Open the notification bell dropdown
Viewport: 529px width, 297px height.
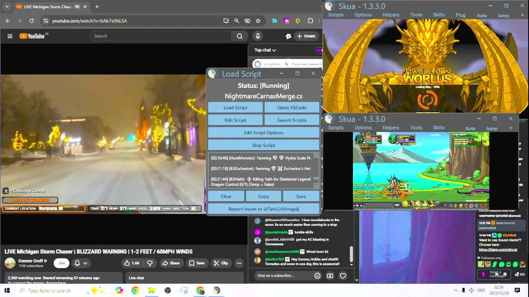[x=81, y=263]
